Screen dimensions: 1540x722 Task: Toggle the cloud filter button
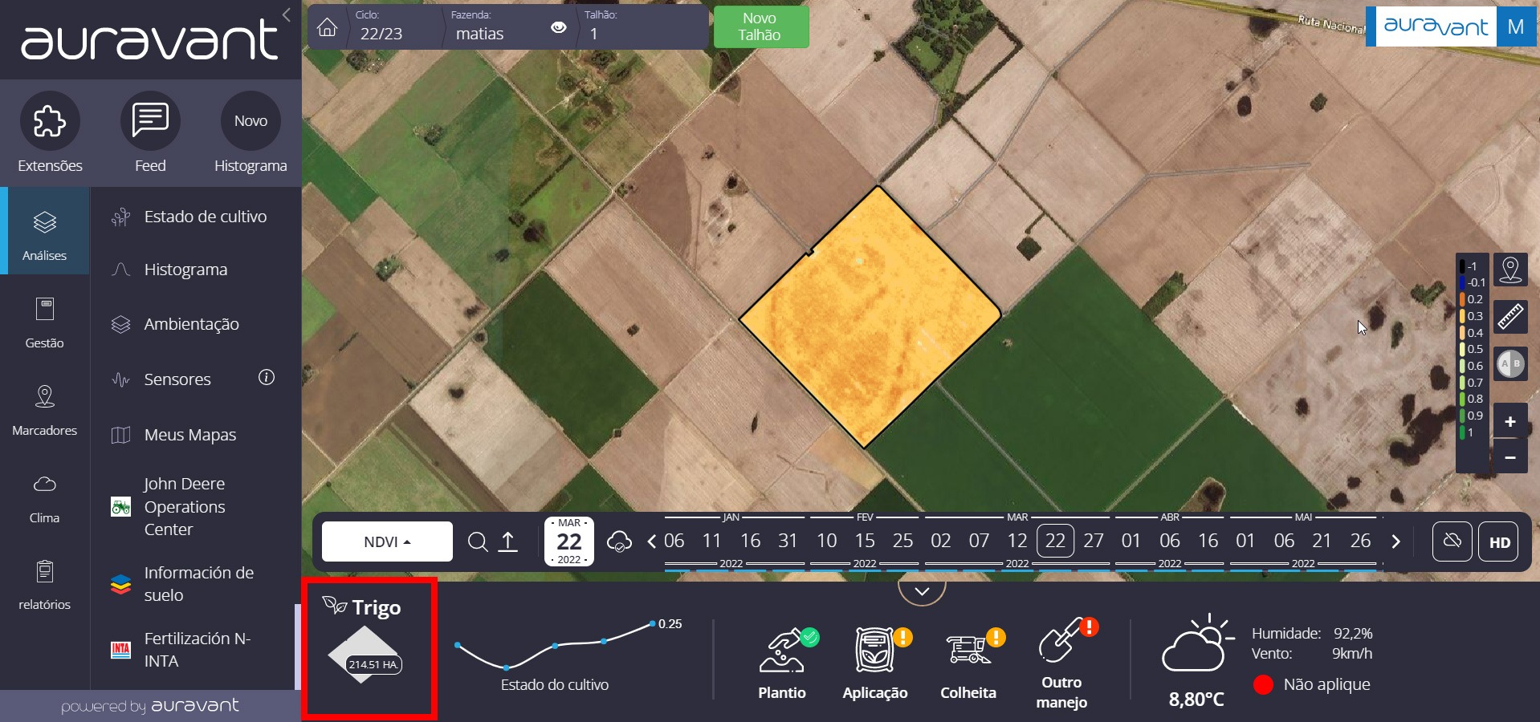click(x=1452, y=541)
